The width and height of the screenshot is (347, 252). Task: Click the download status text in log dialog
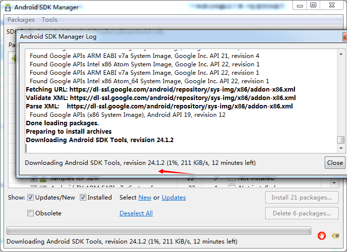coord(140,163)
